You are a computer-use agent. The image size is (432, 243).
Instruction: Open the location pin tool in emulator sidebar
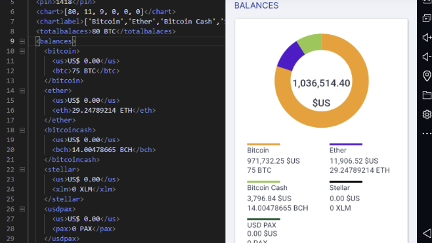tap(427, 75)
